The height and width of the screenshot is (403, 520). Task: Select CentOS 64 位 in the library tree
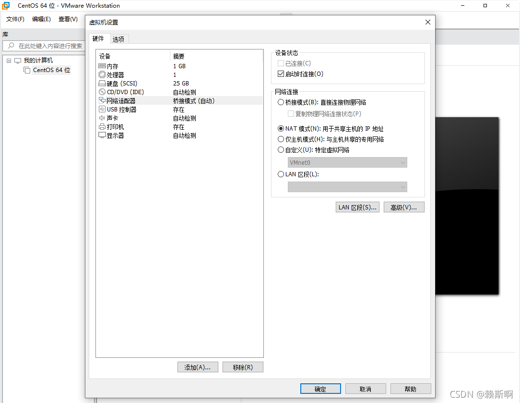[52, 70]
